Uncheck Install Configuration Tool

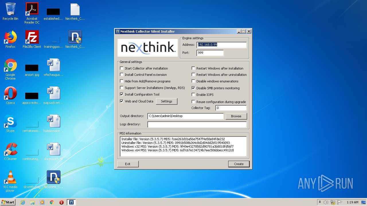coord(122,94)
